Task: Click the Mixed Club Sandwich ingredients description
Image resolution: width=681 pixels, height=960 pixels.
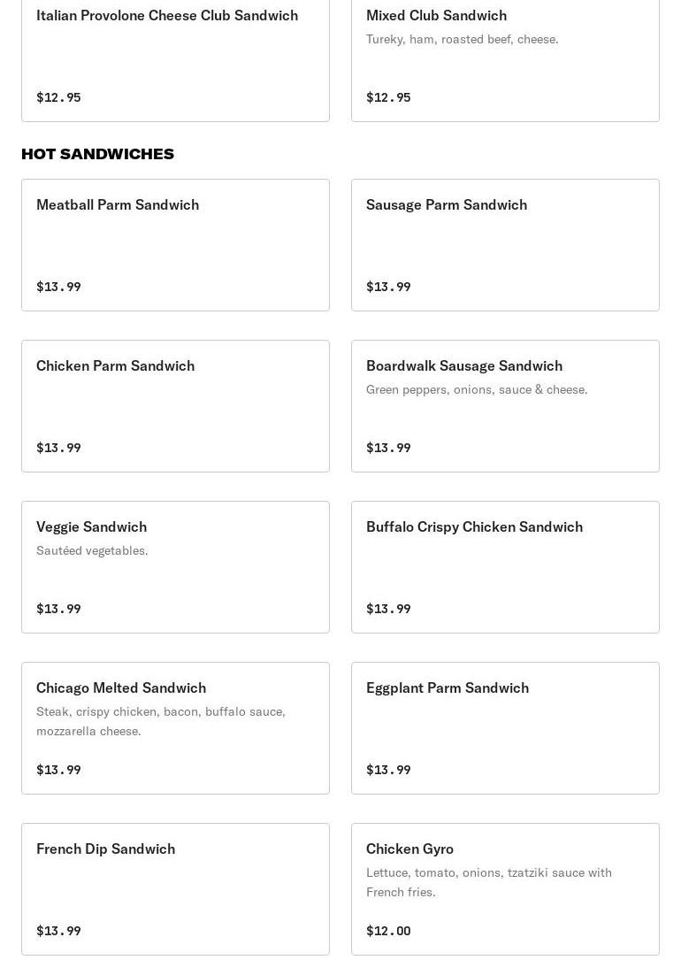Action: coord(462,40)
